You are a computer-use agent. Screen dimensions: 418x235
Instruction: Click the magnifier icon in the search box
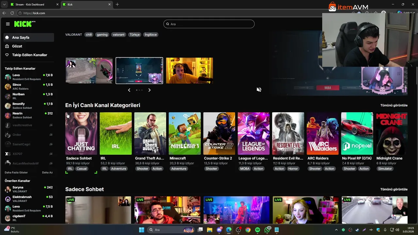click(168, 24)
